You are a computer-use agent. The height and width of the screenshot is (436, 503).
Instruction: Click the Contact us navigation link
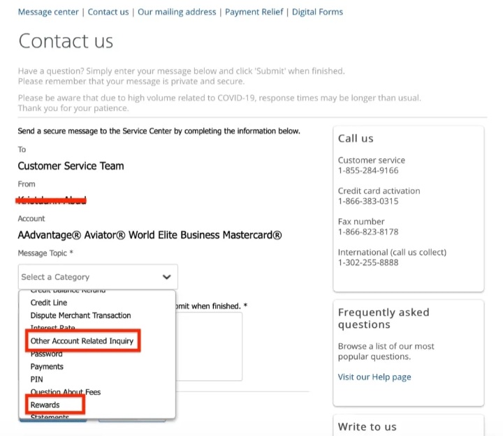coord(108,12)
